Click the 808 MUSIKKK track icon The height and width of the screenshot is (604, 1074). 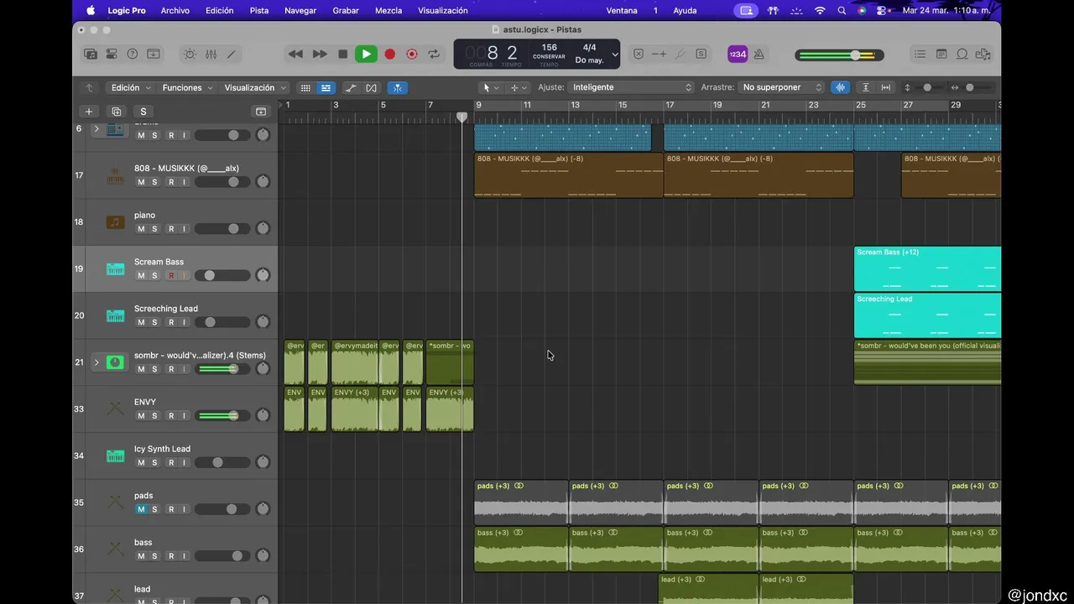click(x=115, y=176)
